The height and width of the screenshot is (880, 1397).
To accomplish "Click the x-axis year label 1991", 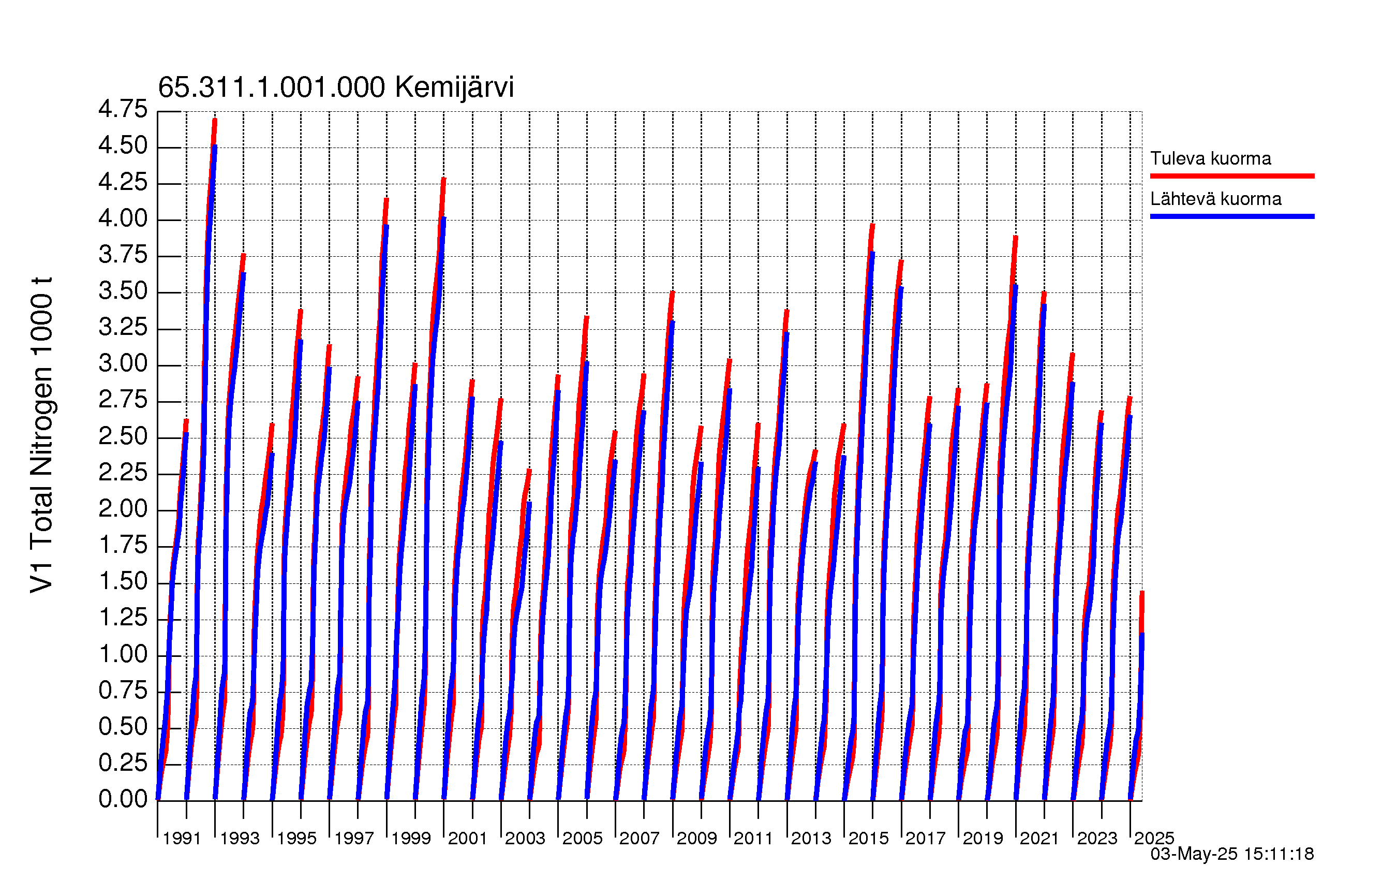I will [182, 838].
